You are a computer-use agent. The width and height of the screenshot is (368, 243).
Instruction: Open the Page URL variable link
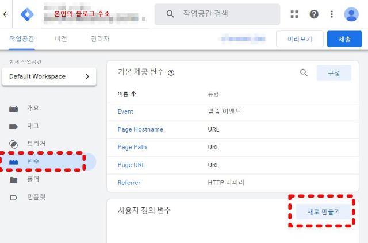[x=131, y=165]
